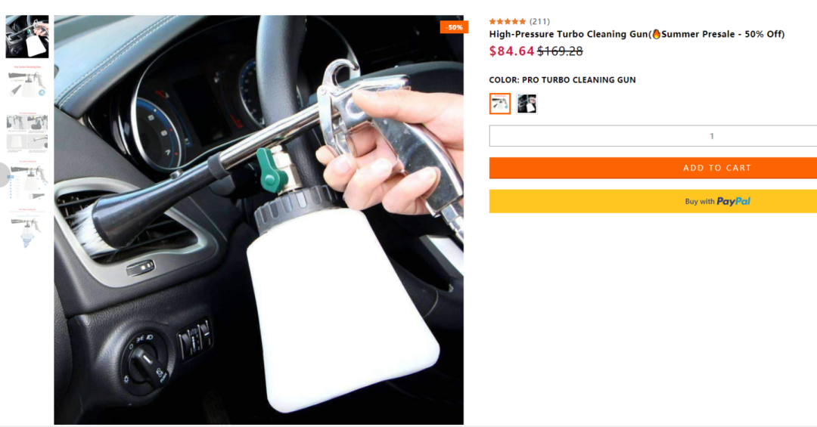Image resolution: width=817 pixels, height=427 pixels.
Task: Add to cart with the orange button
Action: (x=653, y=168)
